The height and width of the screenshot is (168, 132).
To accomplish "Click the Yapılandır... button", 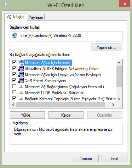I will [107, 47].
